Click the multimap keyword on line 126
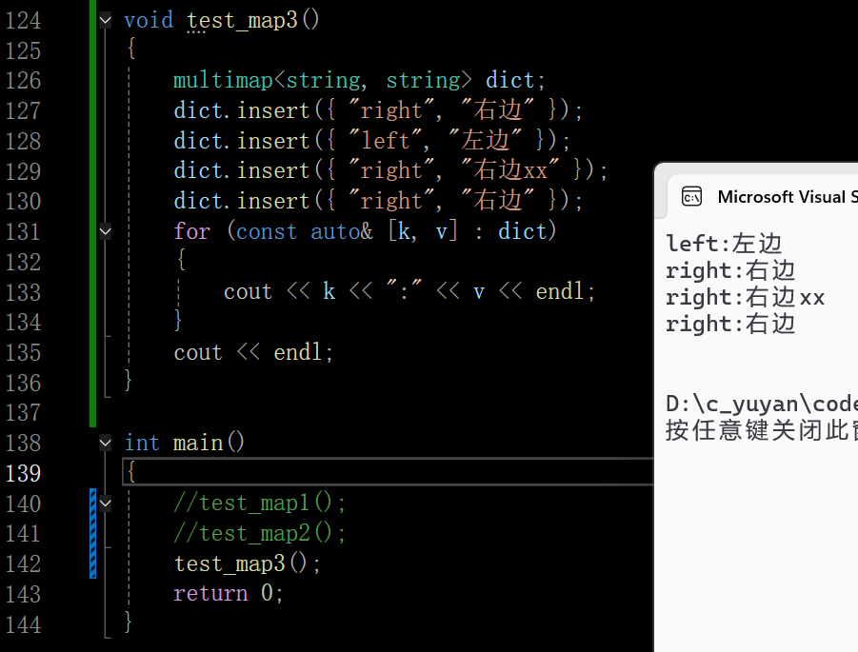Image resolution: width=858 pixels, height=652 pixels. (223, 80)
